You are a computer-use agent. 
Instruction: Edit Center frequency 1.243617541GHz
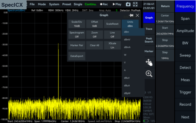coord(165,19)
